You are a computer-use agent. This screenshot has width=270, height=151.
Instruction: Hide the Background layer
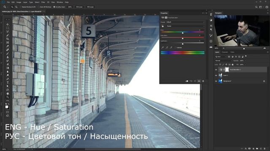coord(216,81)
